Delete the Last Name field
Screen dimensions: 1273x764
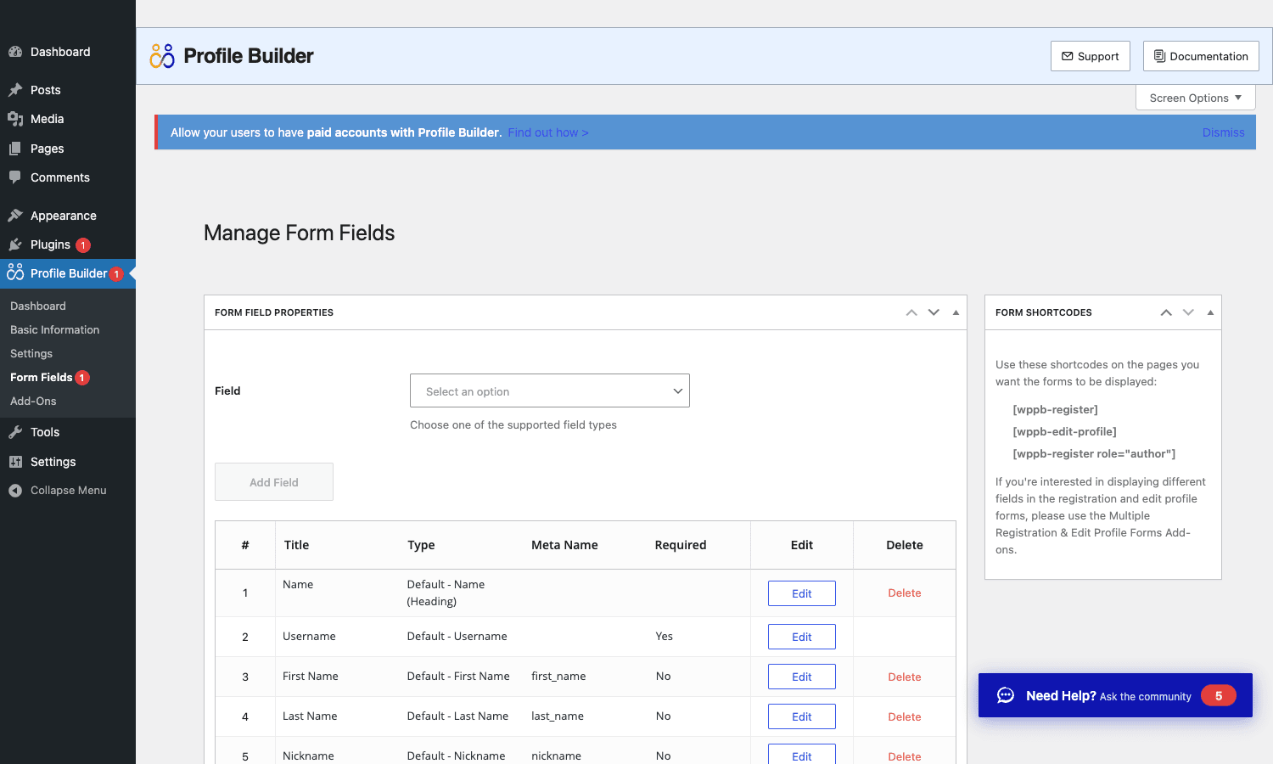coord(905,716)
